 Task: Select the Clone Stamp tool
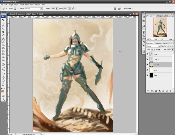point(3,45)
